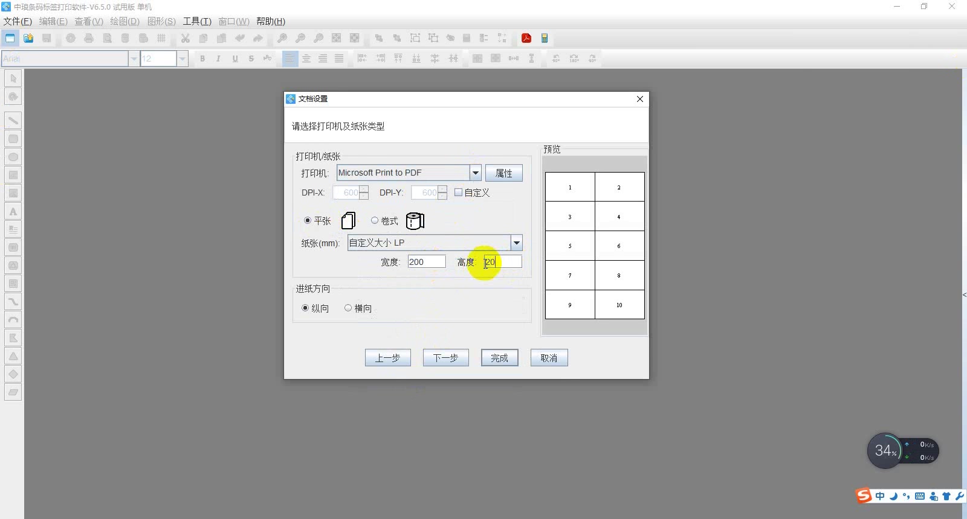The width and height of the screenshot is (967, 519).
Task: Click the Print icon in toolbar
Action: coord(89,38)
